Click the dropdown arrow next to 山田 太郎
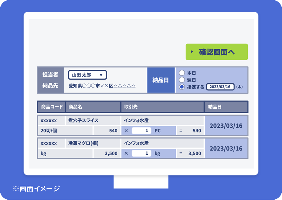The image size is (282, 200). 102,75
